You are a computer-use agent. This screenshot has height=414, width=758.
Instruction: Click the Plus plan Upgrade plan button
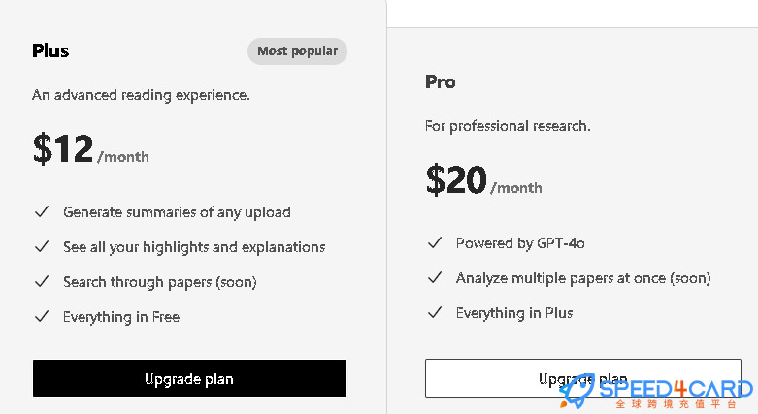(x=189, y=378)
